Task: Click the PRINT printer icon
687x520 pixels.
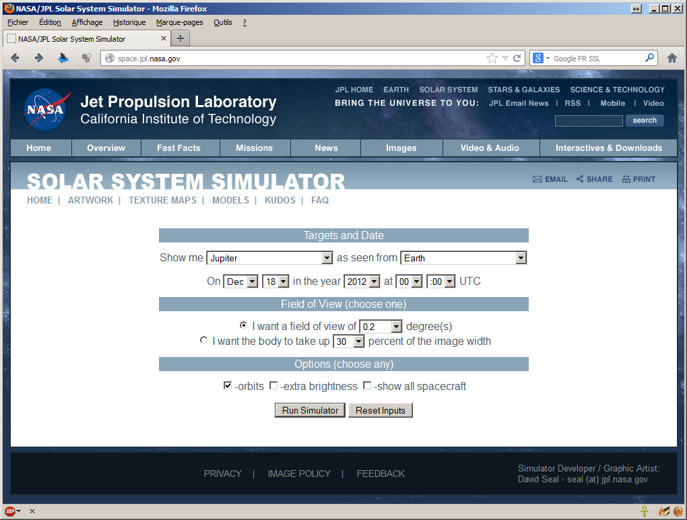Action: (626, 179)
